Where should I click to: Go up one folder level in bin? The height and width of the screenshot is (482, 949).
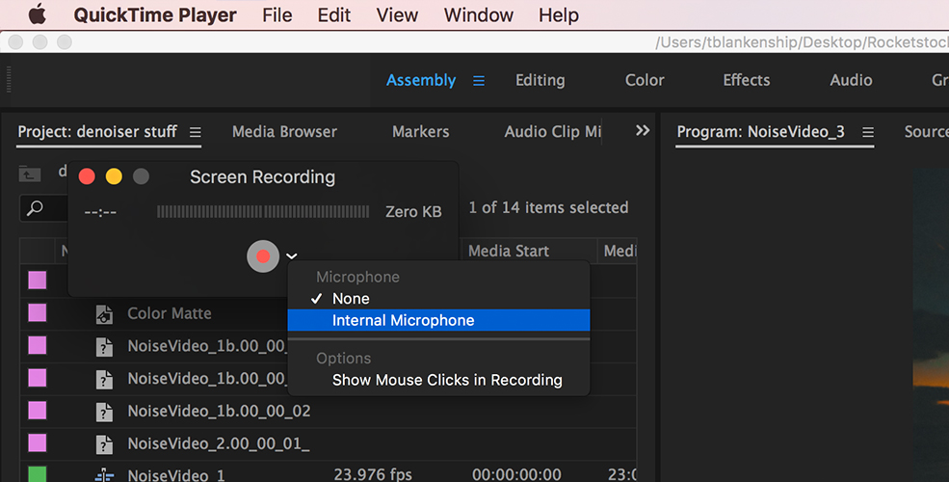[x=30, y=174]
